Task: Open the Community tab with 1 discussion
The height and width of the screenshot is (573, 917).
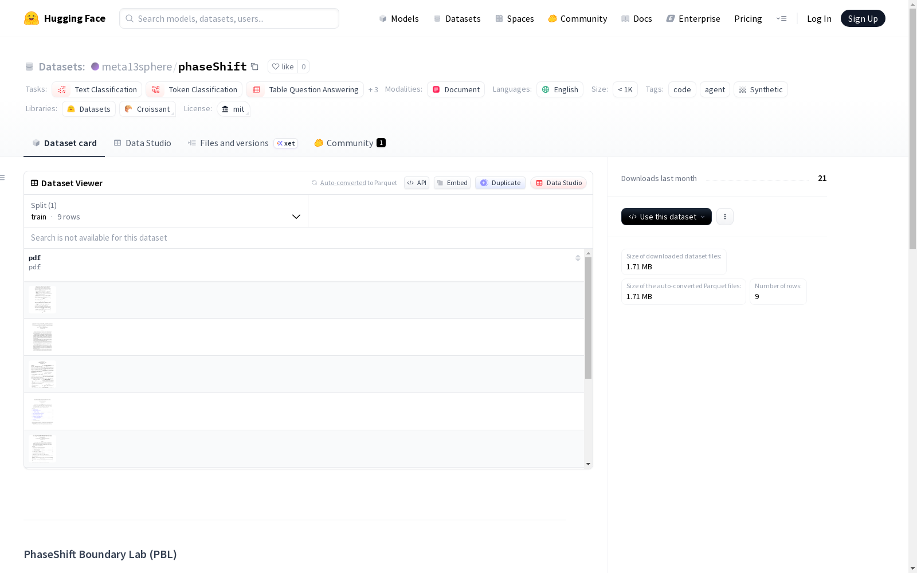Action: [x=350, y=143]
